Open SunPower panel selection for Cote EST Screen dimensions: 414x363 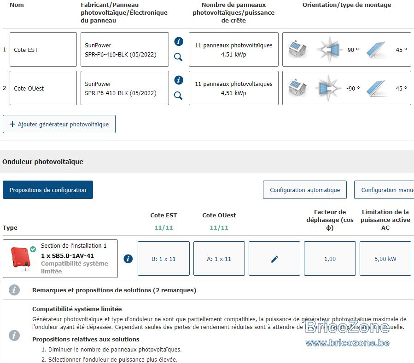[125, 50]
